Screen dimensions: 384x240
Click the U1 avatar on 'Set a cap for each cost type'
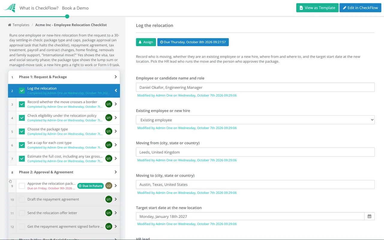[x=109, y=145]
